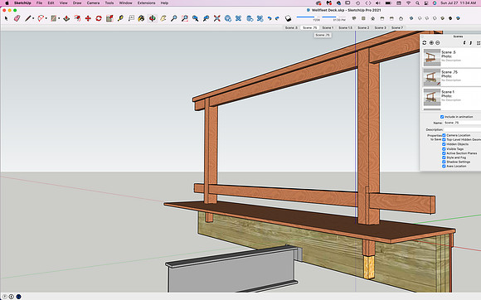
Task: Open the Draw menu
Action: coord(77,2)
